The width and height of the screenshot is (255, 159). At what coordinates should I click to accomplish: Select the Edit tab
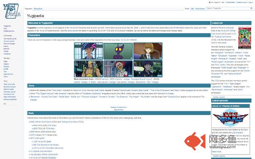pyautogui.click(x=192, y=8)
